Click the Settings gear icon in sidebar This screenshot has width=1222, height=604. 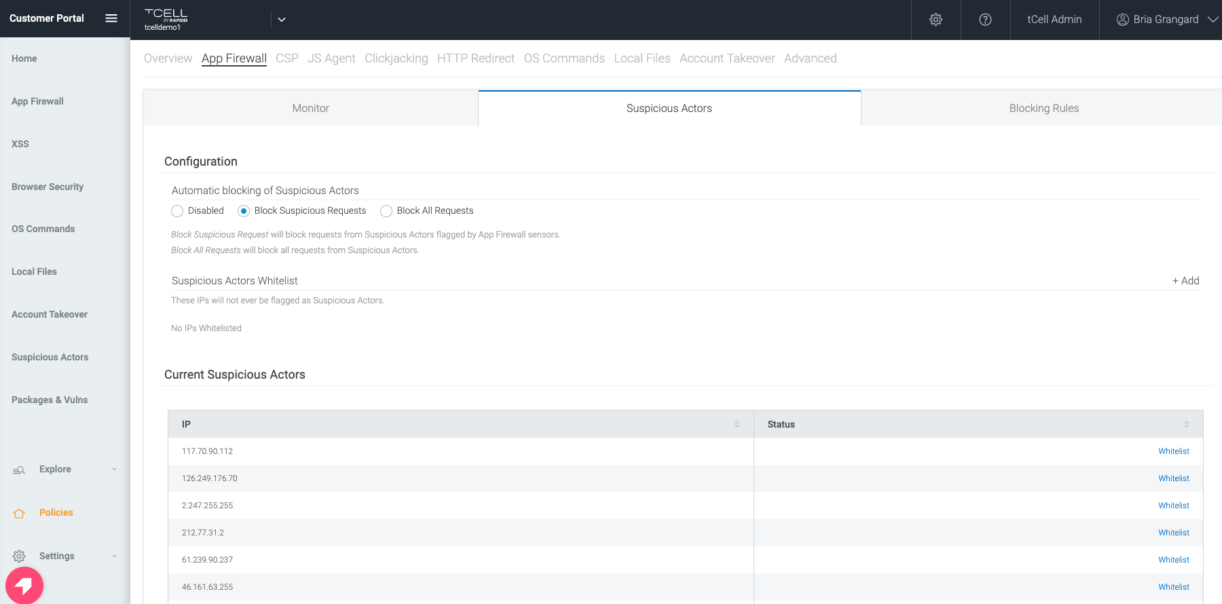[x=19, y=556]
